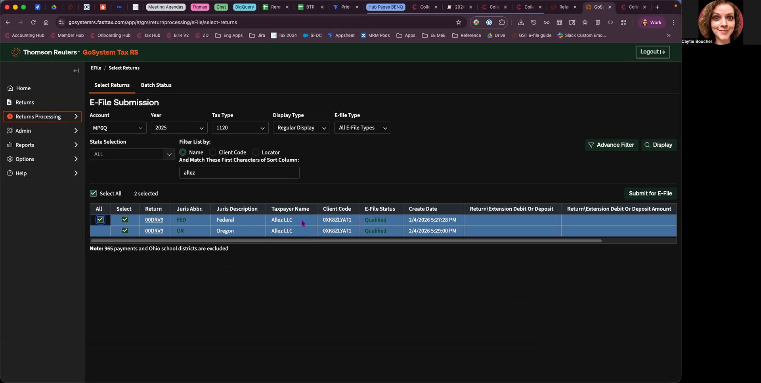Viewport: 761px width, 383px height.
Task: Click the Home icon in sidebar
Action: click(10, 88)
